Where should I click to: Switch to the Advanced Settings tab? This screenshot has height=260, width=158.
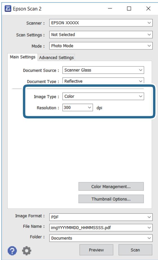[x=56, y=58]
